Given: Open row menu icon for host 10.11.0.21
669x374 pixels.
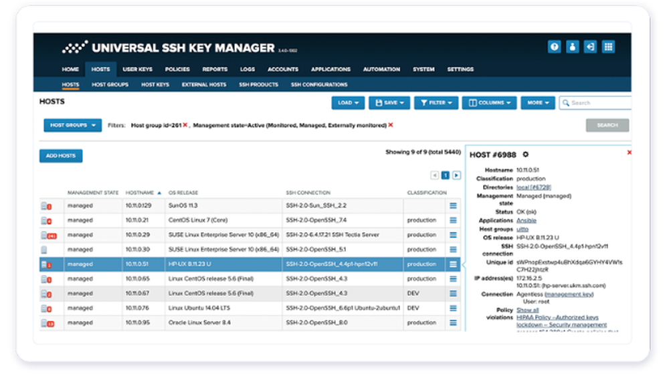Looking at the screenshot, I should (453, 220).
